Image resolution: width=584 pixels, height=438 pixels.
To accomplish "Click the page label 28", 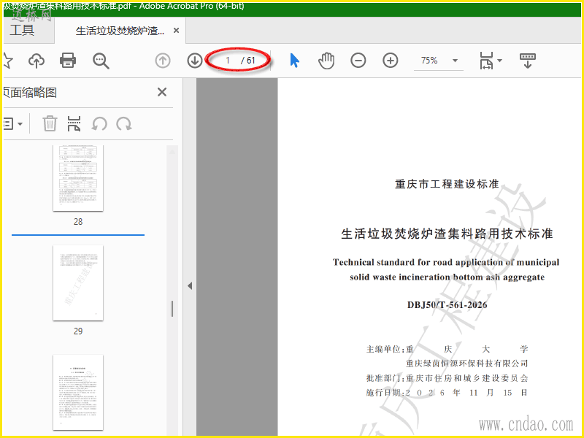I will [x=78, y=222].
